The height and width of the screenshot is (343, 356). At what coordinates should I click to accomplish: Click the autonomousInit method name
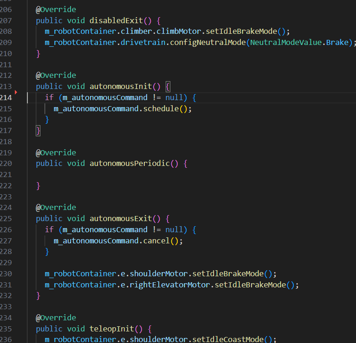pyautogui.click(x=121, y=86)
